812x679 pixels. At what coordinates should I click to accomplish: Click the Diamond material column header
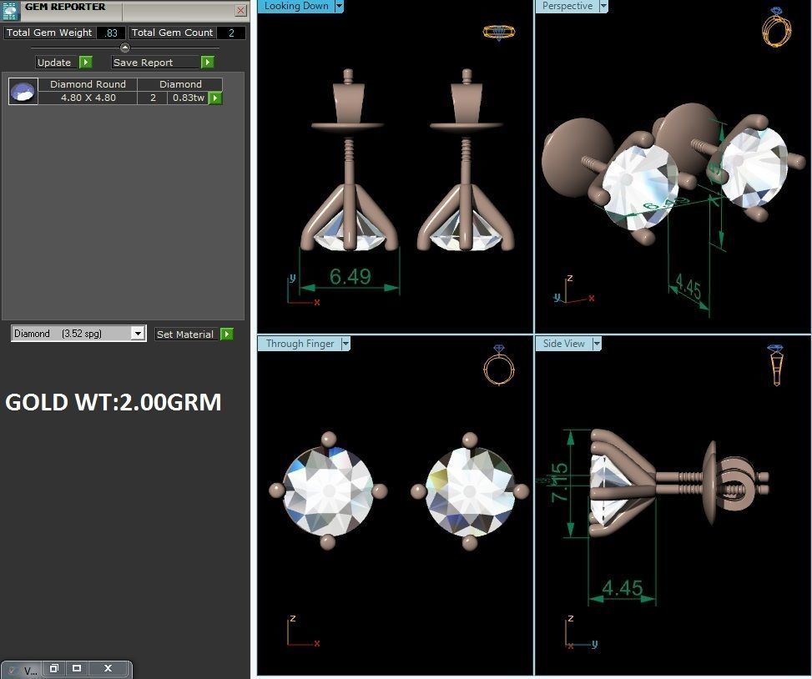coord(180,84)
